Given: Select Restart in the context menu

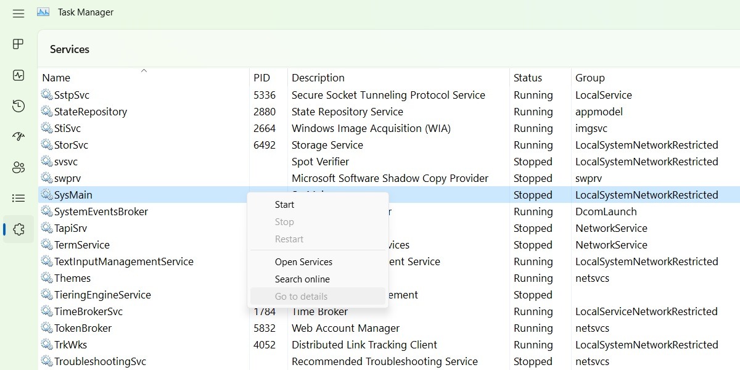Looking at the screenshot, I should click(x=289, y=239).
